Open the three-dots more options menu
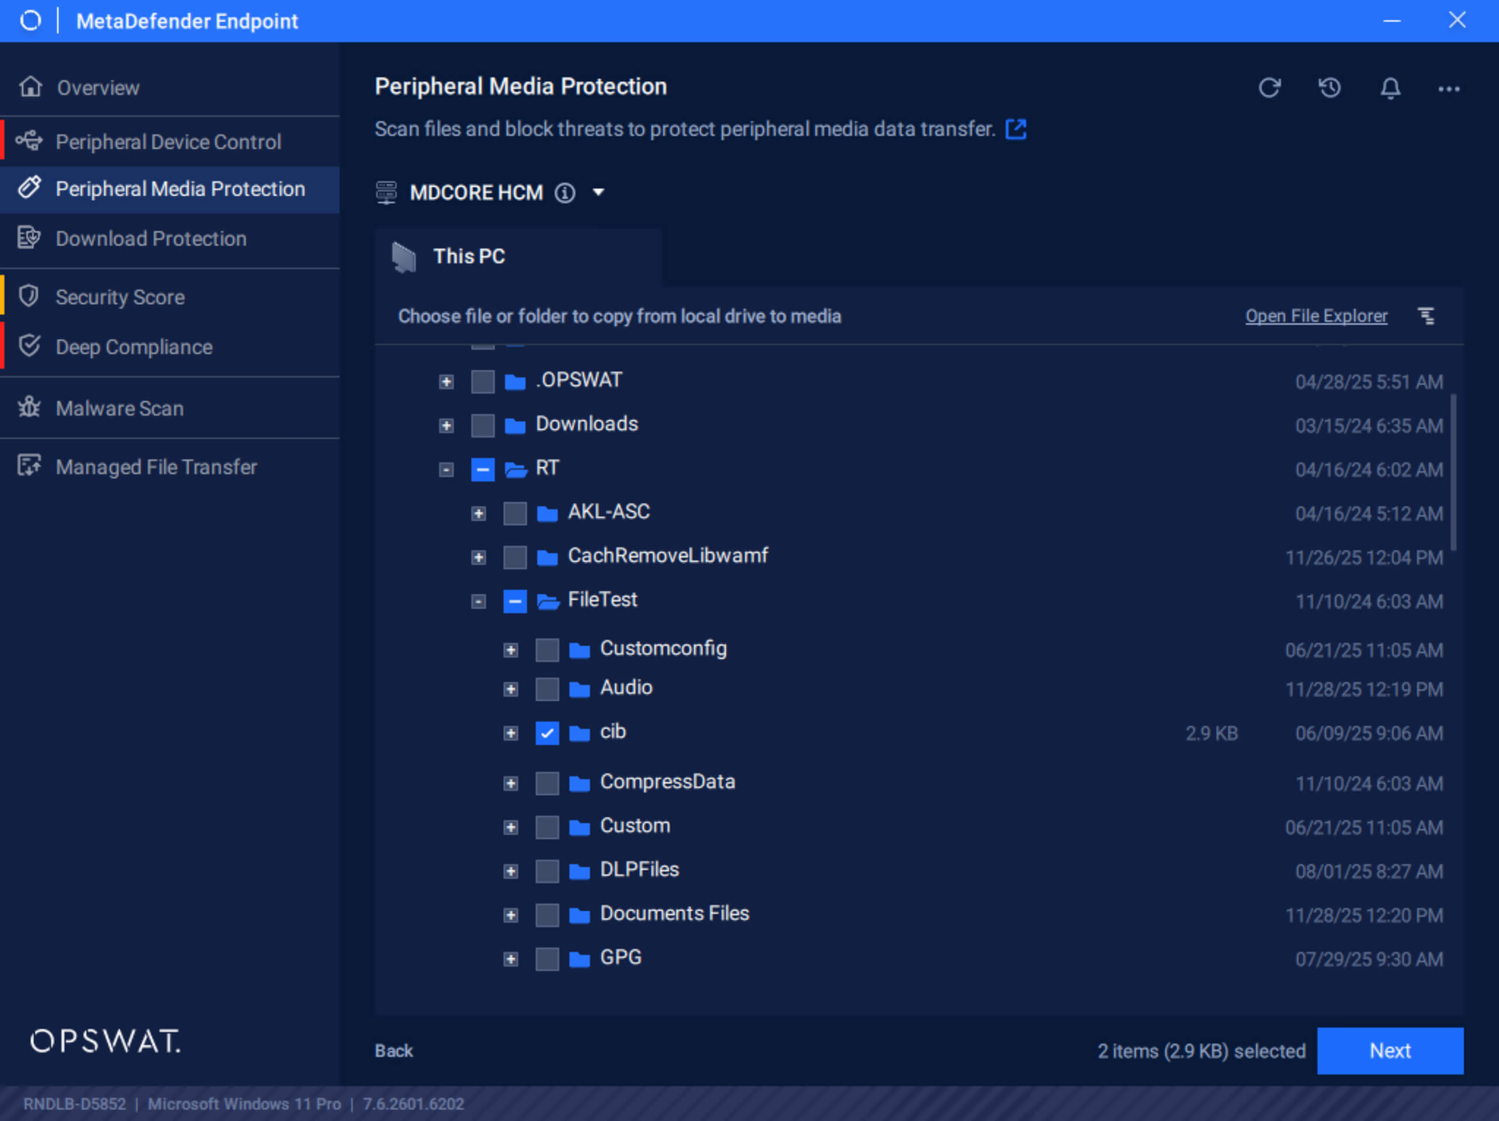This screenshot has height=1121, width=1499. (x=1449, y=89)
